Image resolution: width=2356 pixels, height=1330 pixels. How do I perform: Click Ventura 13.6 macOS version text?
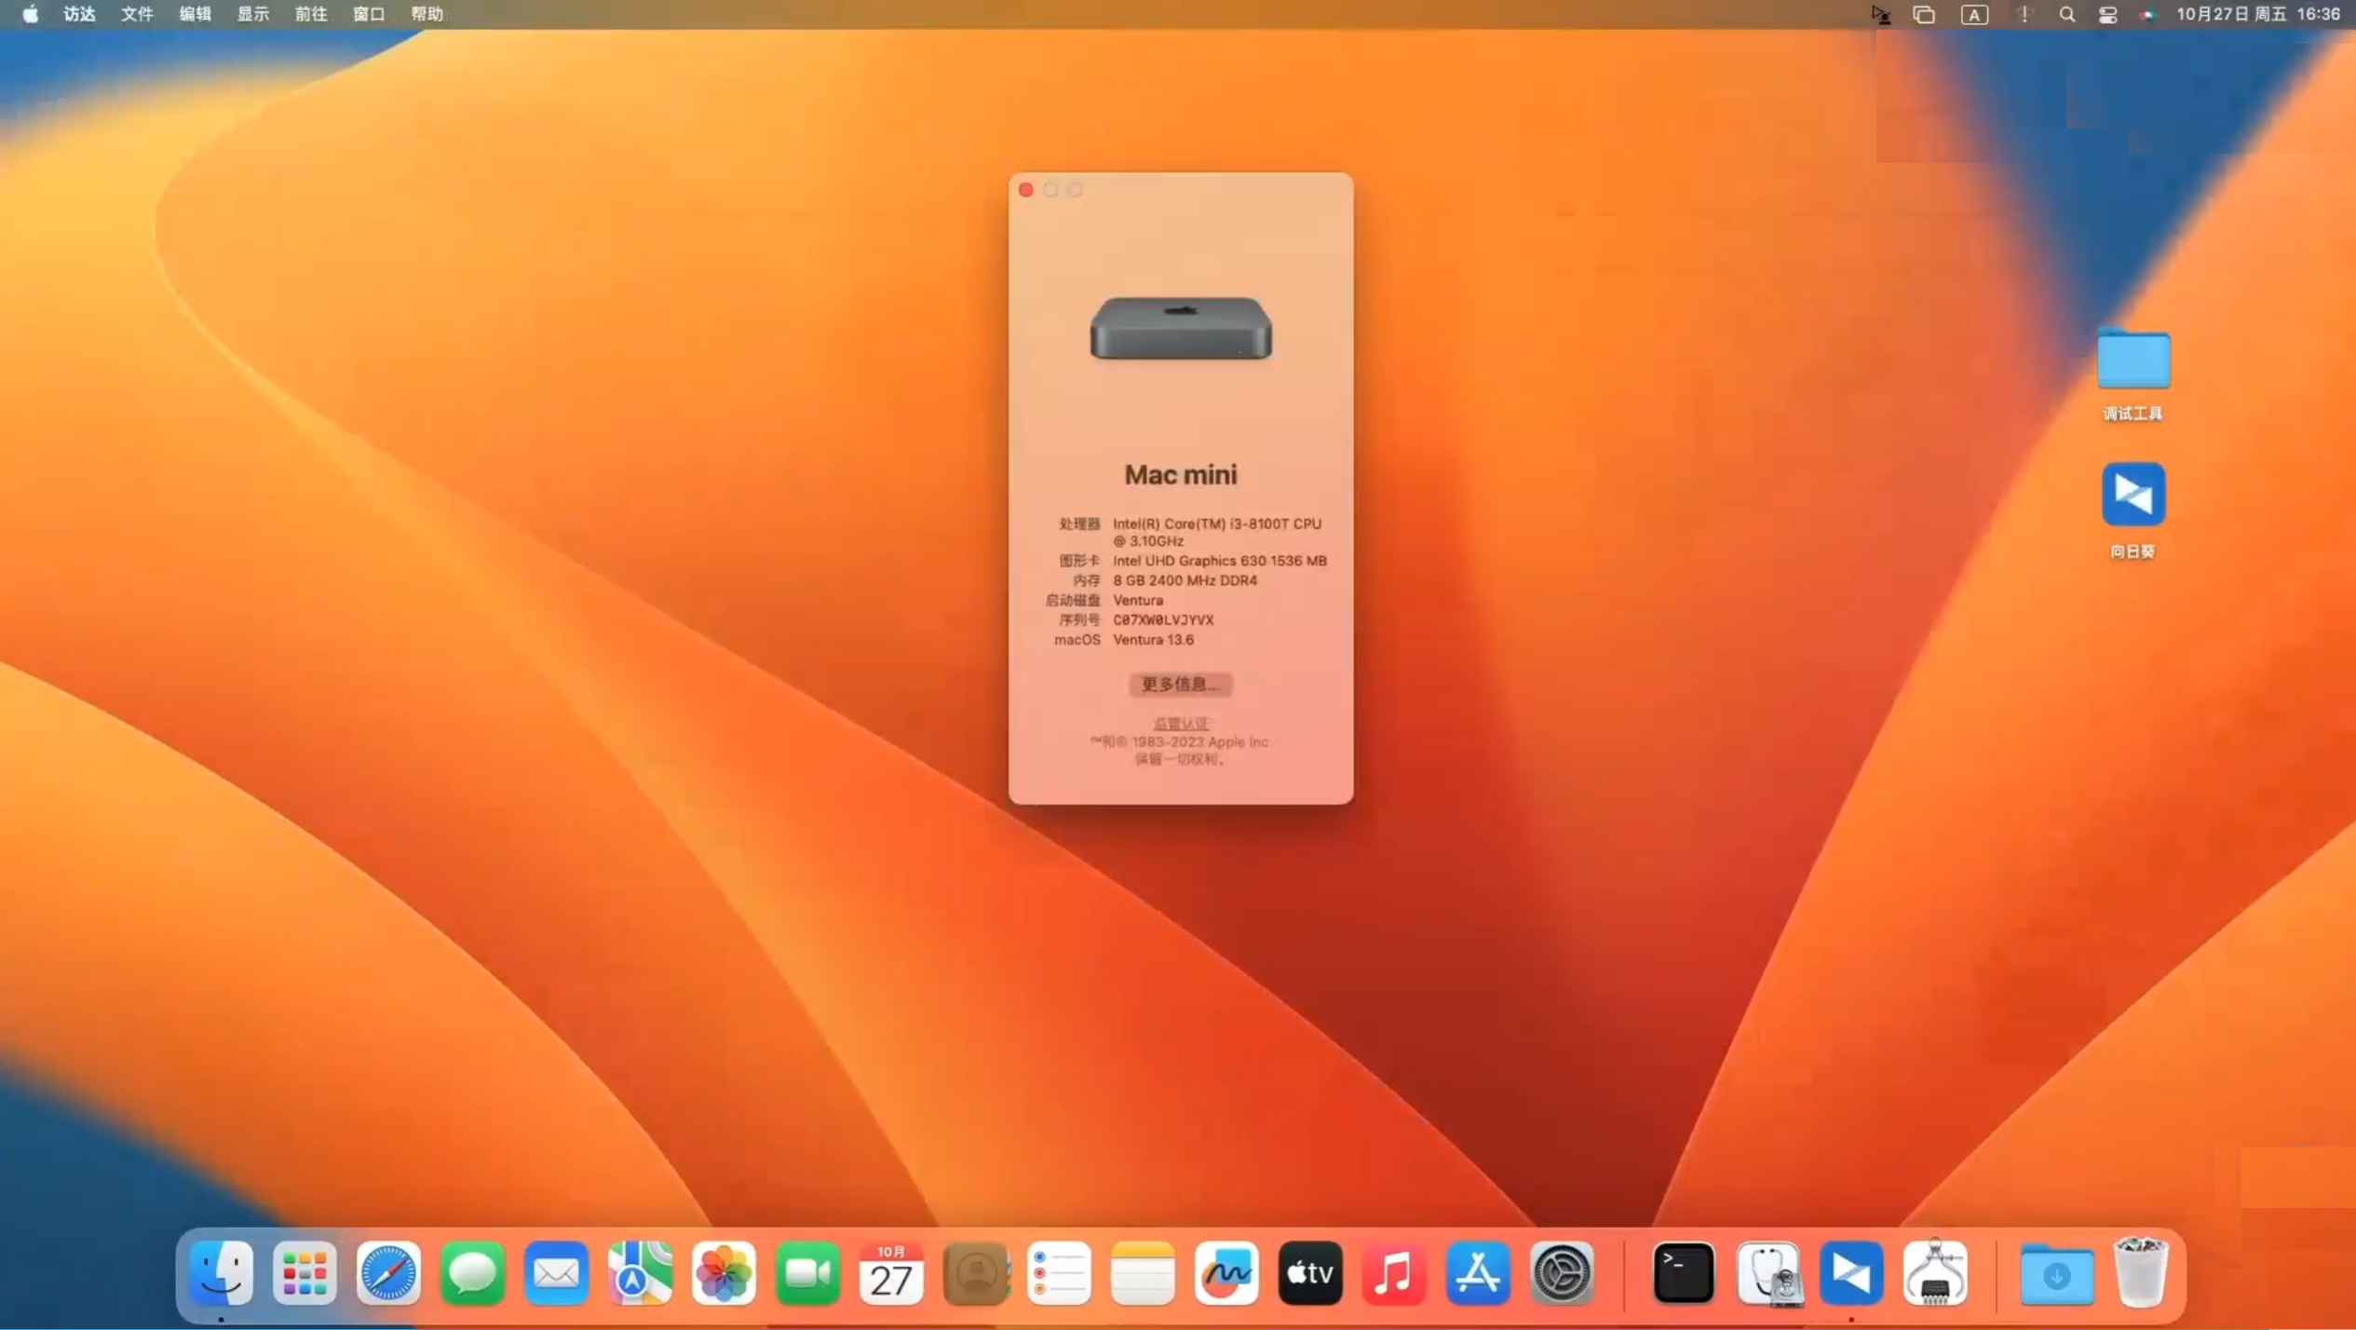[1153, 640]
